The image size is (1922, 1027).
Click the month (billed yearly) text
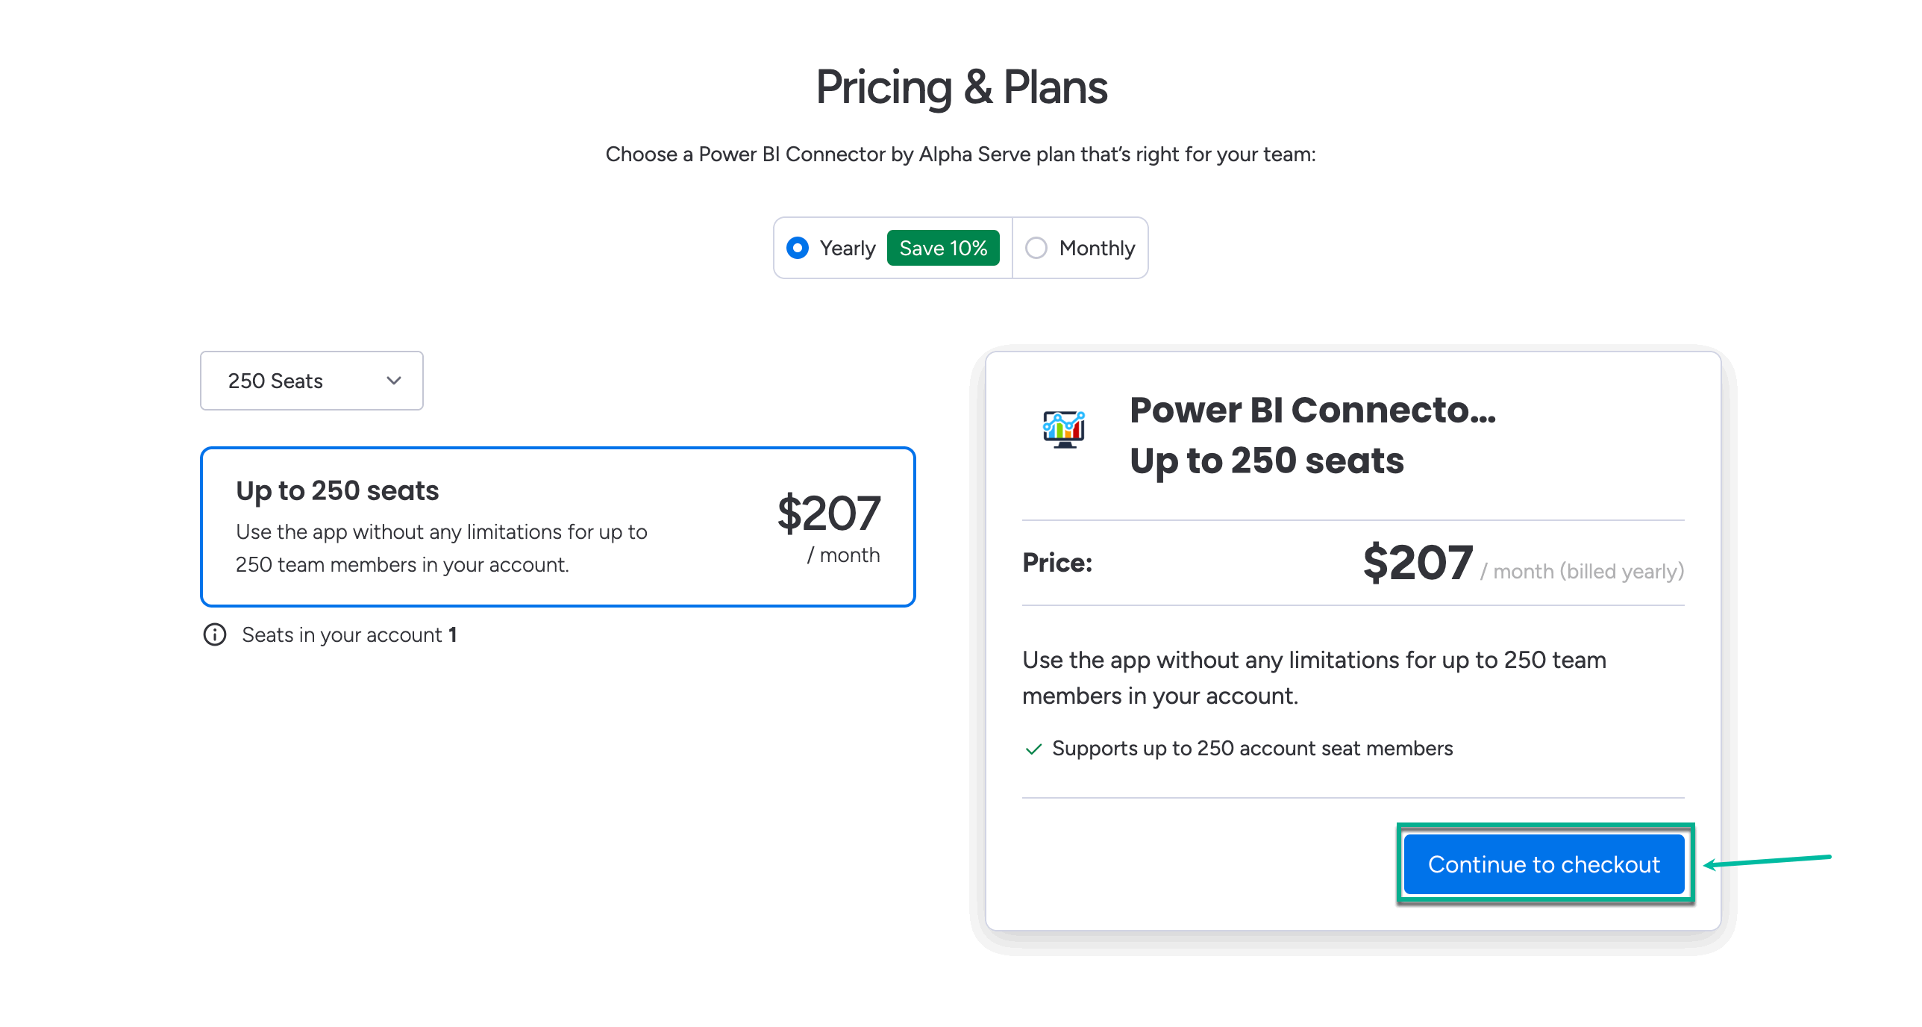click(1588, 571)
